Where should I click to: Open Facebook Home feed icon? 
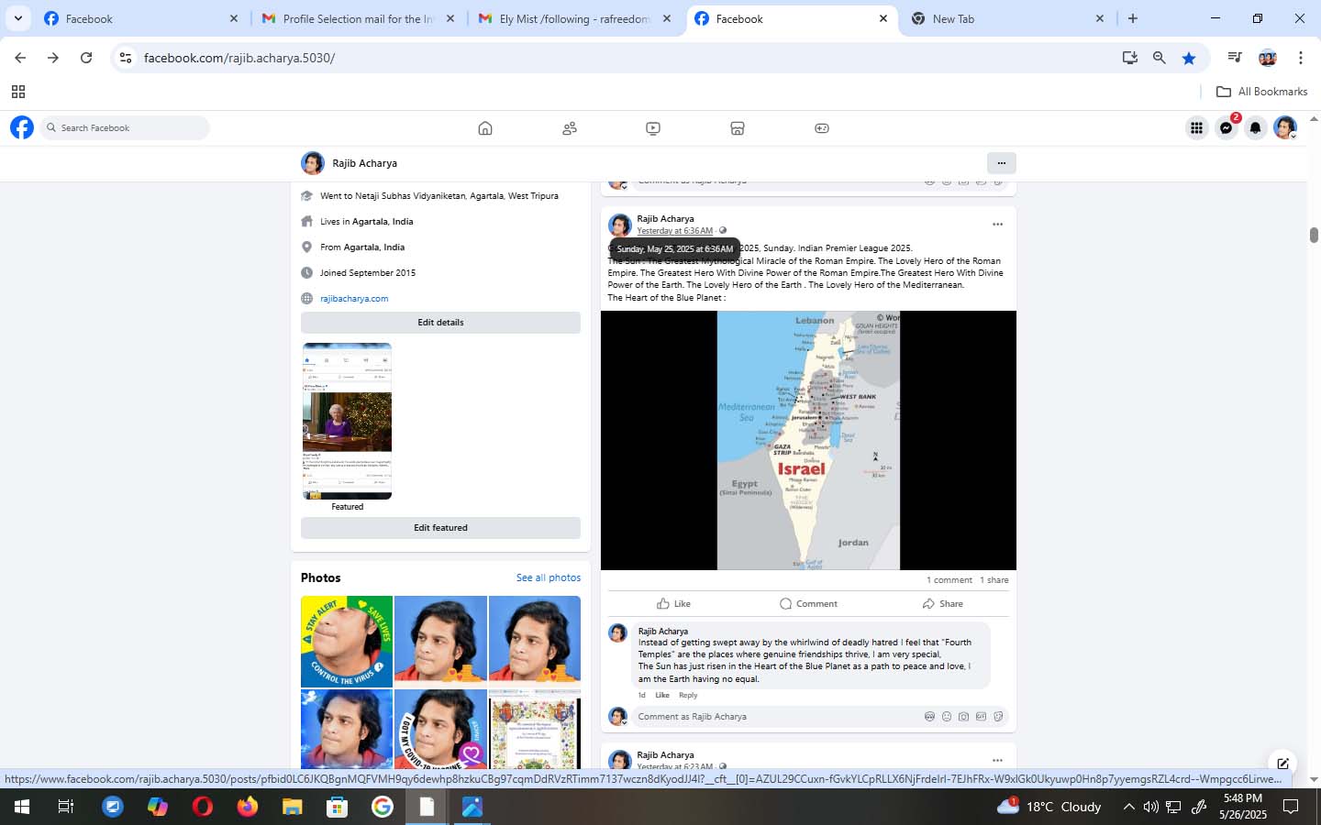click(485, 128)
